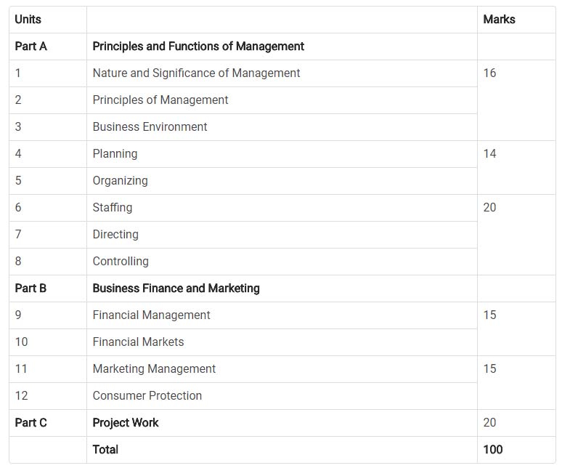This screenshot has height=476, width=562.
Task: Select Business Finance and Marketing heading
Action: tap(176, 289)
